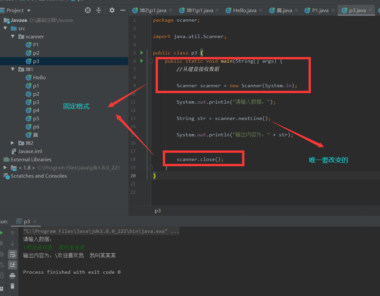Close the 坤2\p1.java tab

(171, 10)
